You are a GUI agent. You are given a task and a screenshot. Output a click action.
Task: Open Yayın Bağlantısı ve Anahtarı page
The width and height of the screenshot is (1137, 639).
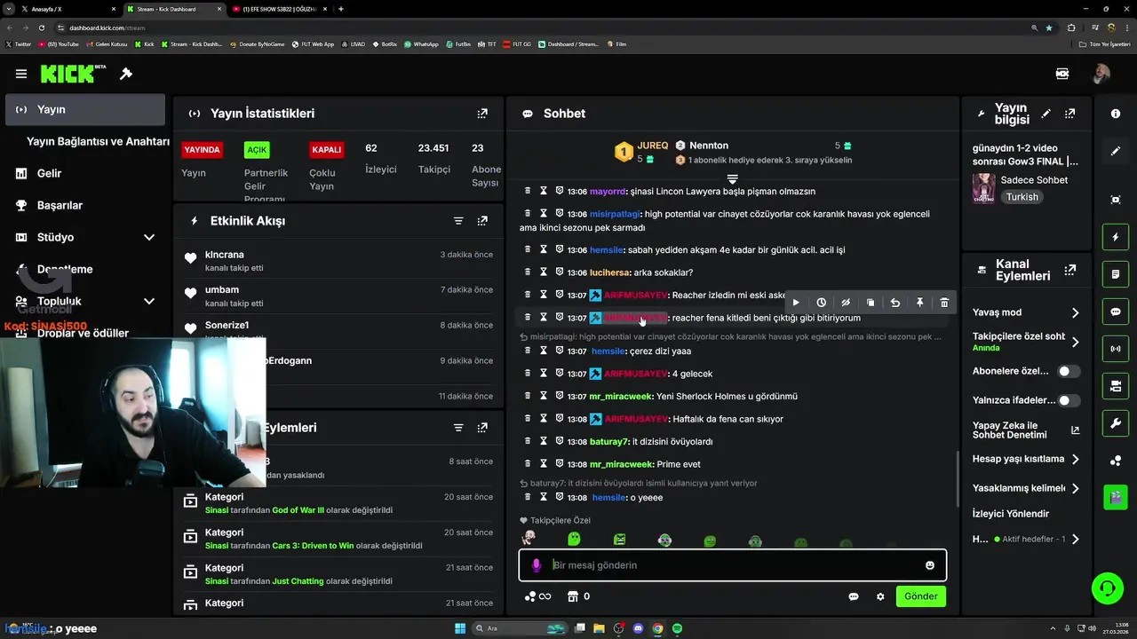point(98,141)
